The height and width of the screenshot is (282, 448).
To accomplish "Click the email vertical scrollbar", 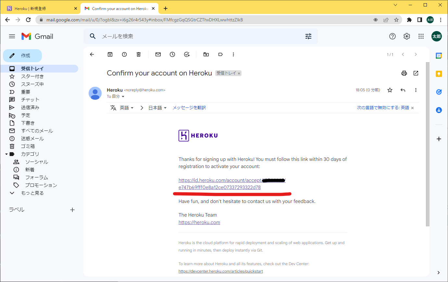I will [x=428, y=144].
